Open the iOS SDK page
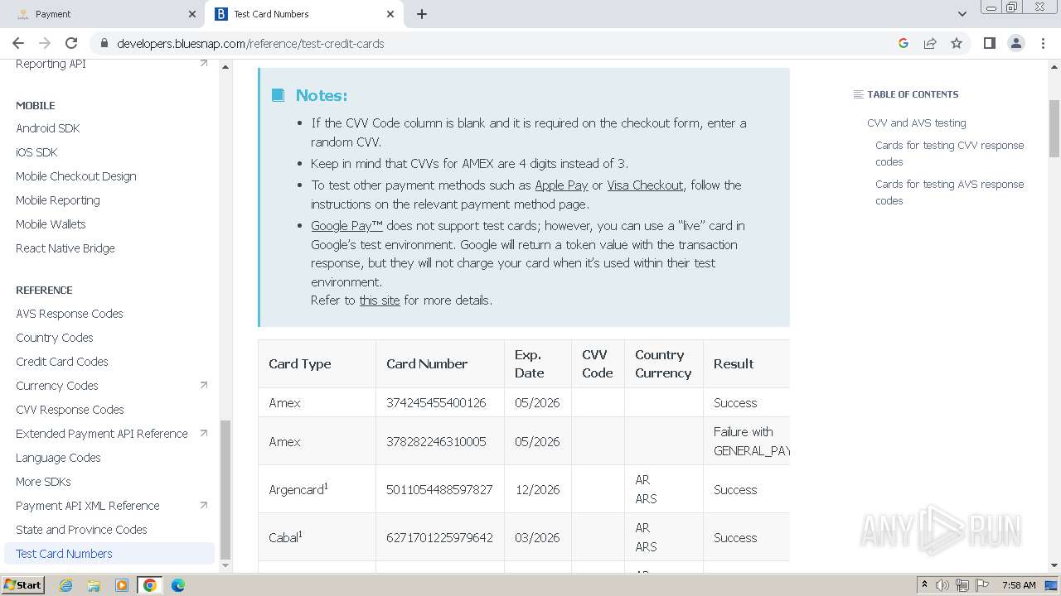Image resolution: width=1061 pixels, height=596 pixels. [x=36, y=152]
